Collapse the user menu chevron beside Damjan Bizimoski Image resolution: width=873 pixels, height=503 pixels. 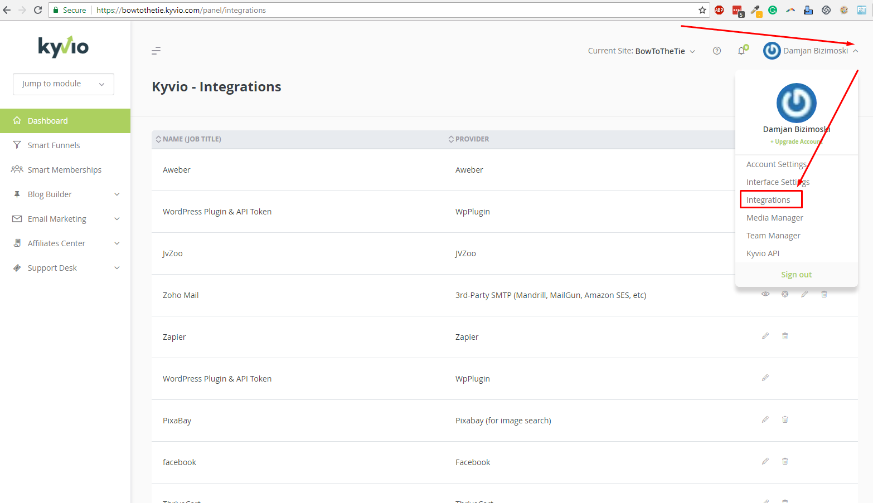[855, 51]
